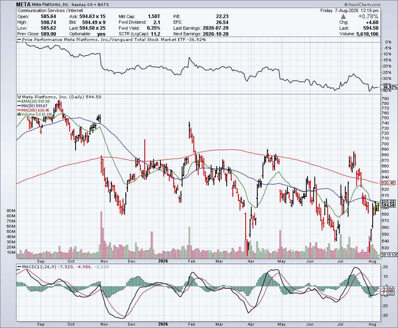Click the blue MA(50) legend line
Viewport: 398px width, 328px height.
(19, 106)
